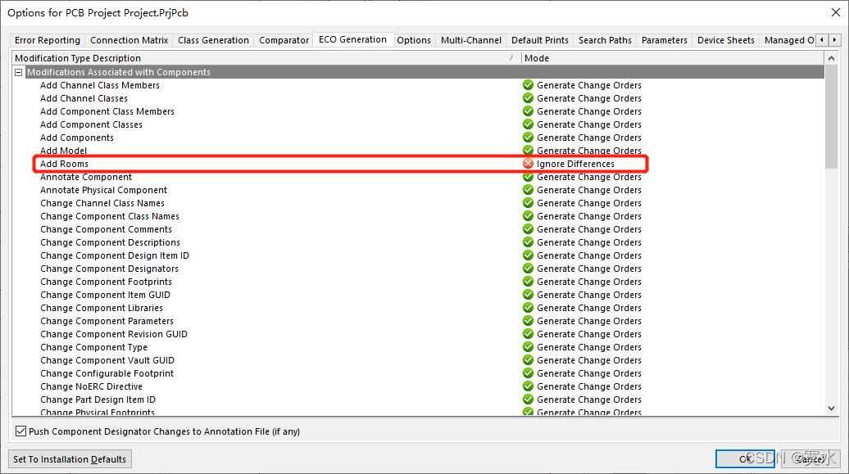Switch to the Class Generation tab
Image resolution: width=849 pixels, height=474 pixels.
pyautogui.click(x=213, y=40)
